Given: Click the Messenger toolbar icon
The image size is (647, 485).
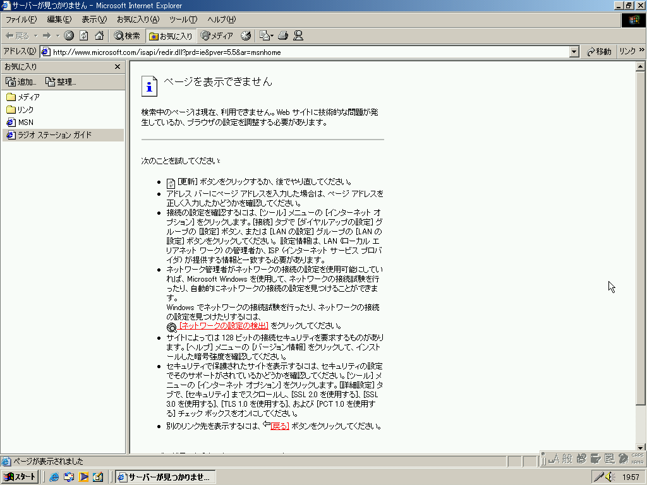Looking at the screenshot, I should (x=298, y=36).
